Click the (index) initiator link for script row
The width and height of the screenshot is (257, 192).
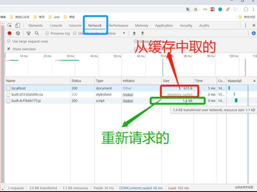pyautogui.click(x=128, y=101)
